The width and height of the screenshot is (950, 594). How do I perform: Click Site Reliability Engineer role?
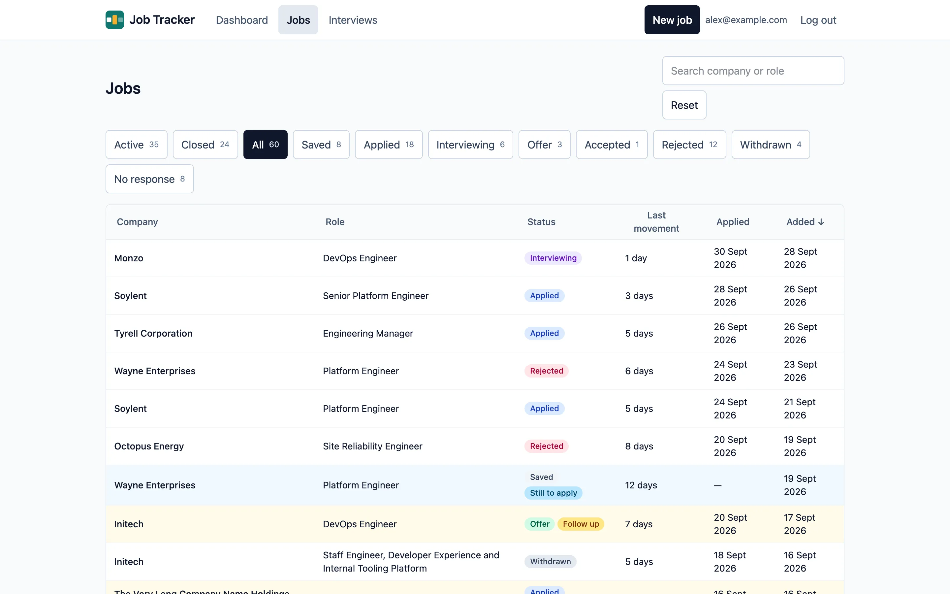click(372, 446)
